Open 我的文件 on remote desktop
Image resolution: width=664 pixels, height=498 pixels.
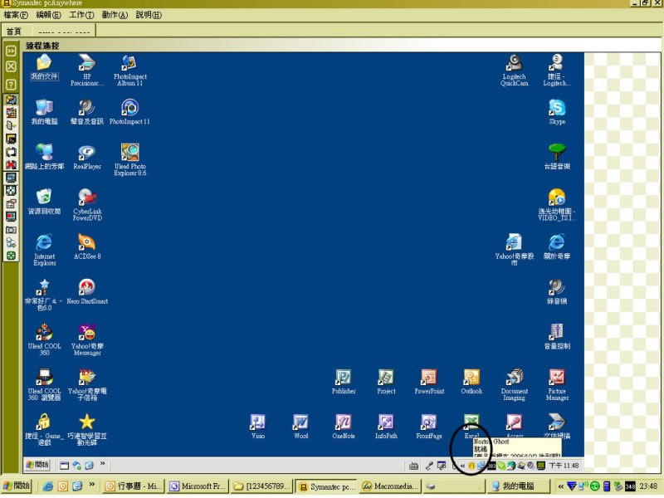tap(44, 67)
